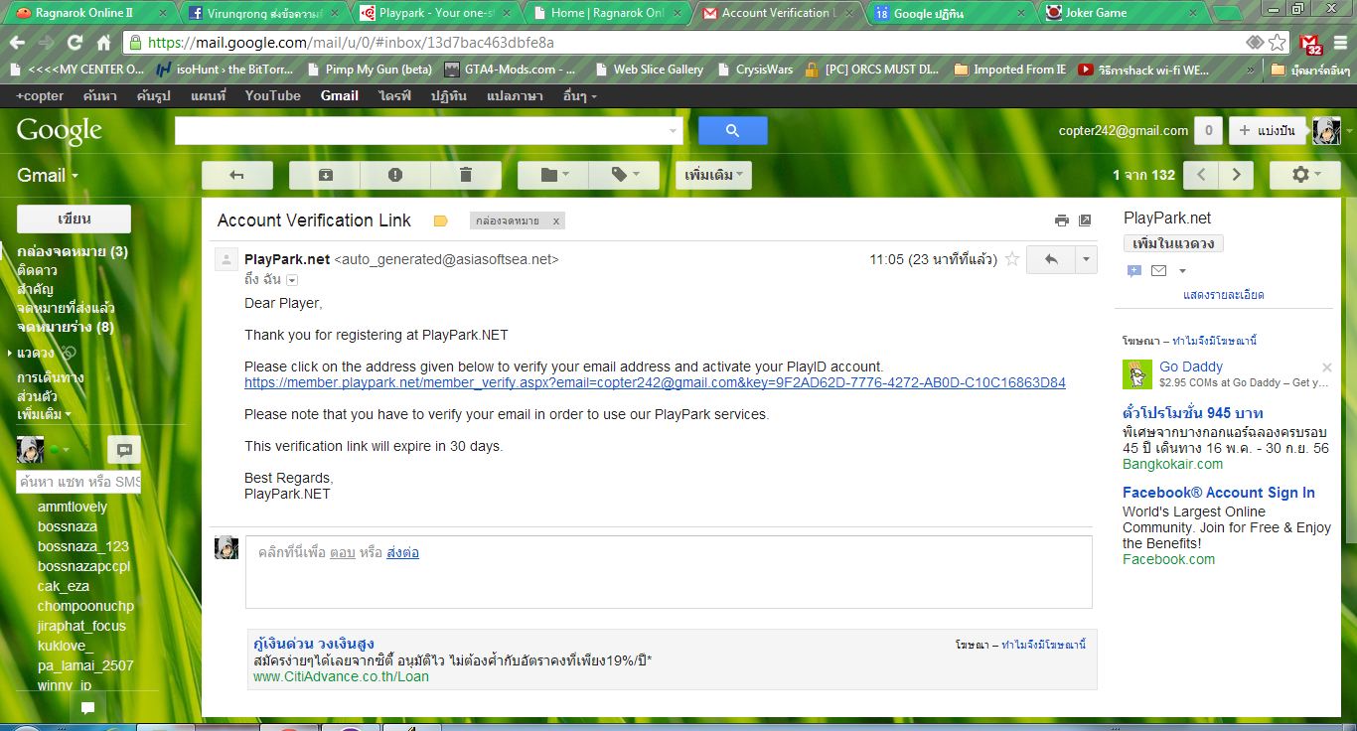Open chat with ammtlovely
Screen dimensions: 1357x731
73,507
